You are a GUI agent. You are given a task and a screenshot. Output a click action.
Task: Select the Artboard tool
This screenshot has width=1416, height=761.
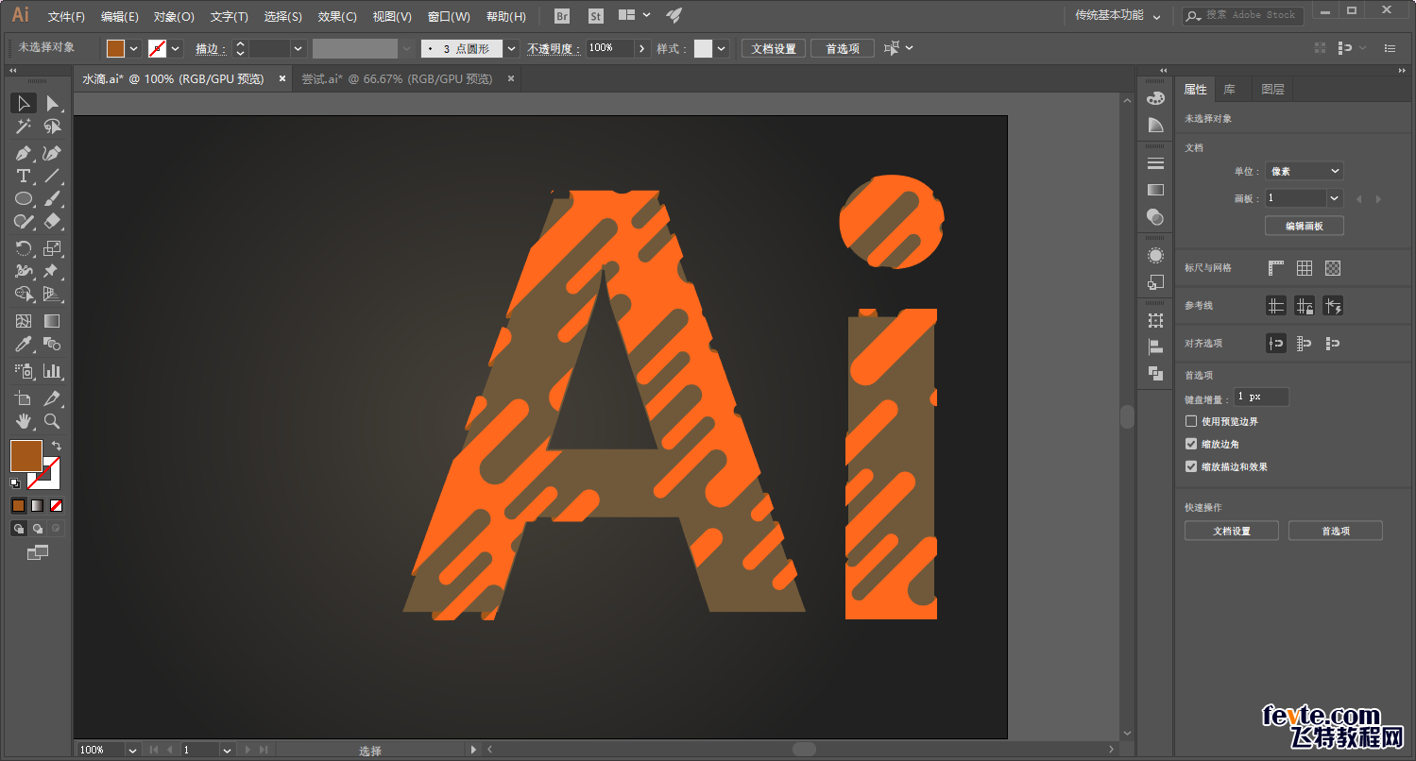pyautogui.click(x=24, y=398)
